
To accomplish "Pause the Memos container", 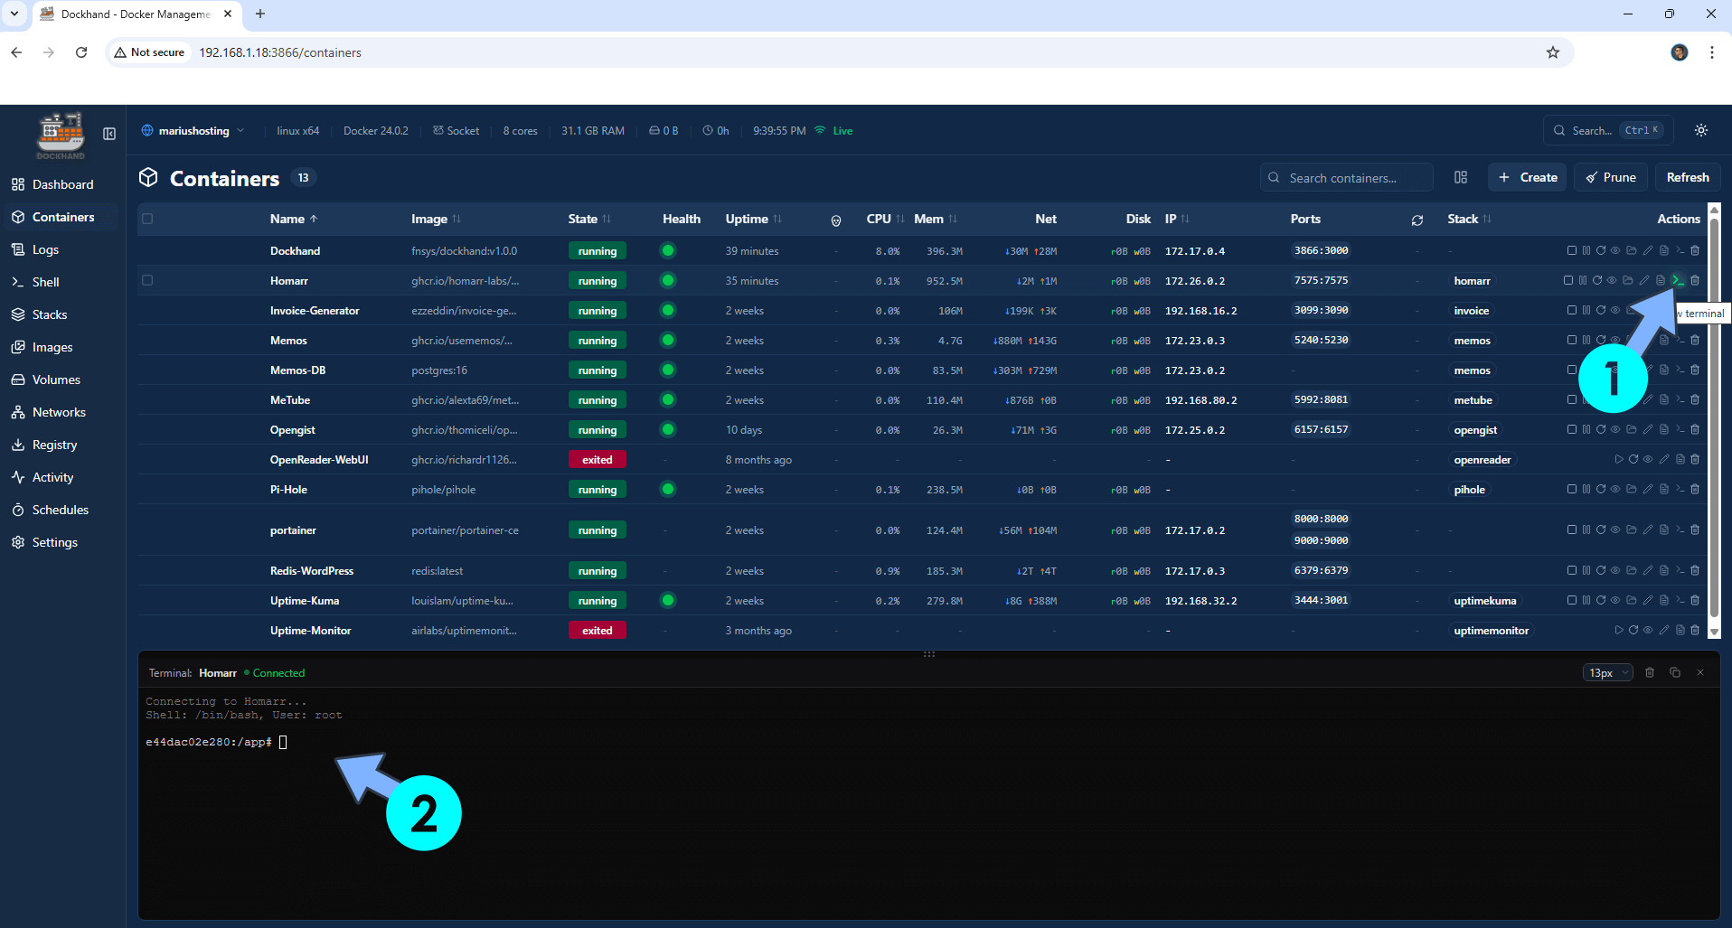I will pos(1586,340).
